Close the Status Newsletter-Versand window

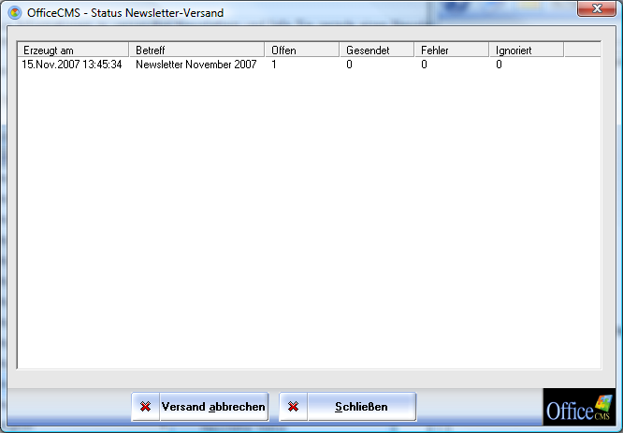point(597,8)
